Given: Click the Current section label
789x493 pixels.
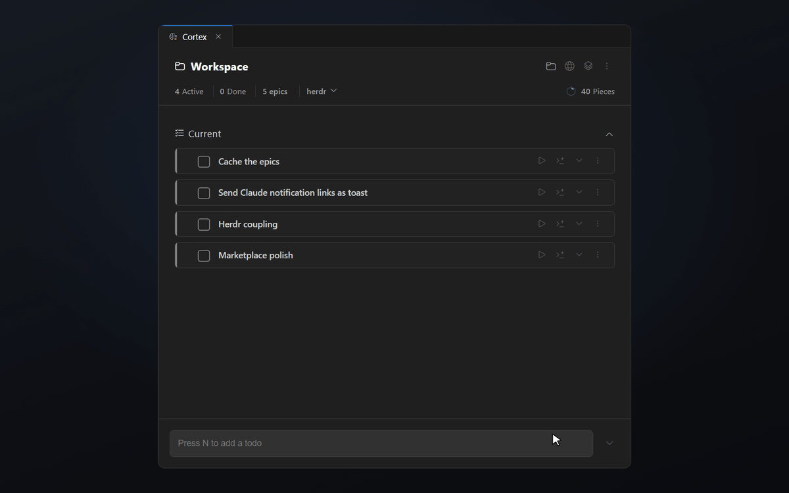Looking at the screenshot, I should [204, 133].
